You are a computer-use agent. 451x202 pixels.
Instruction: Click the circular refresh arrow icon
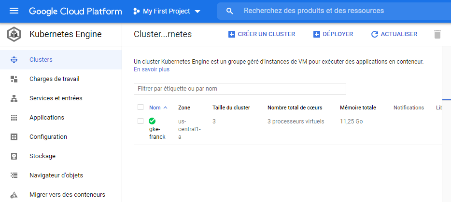pos(375,35)
